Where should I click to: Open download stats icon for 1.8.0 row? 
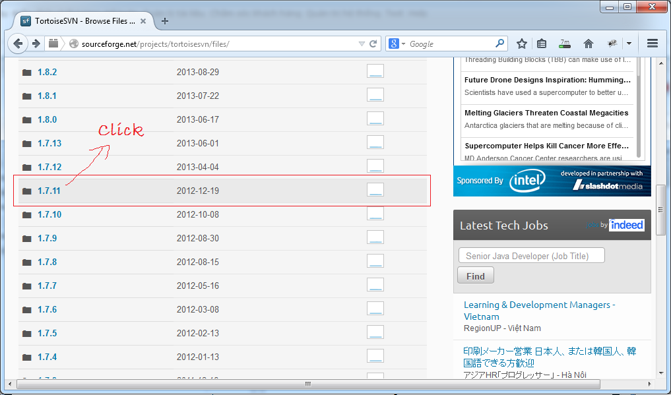[x=375, y=119]
